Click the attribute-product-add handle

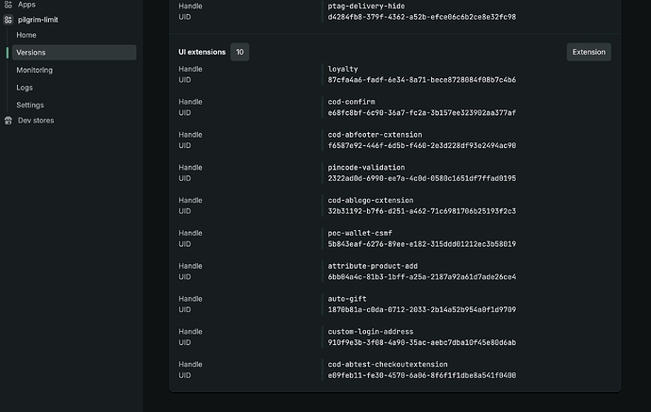tap(370, 266)
